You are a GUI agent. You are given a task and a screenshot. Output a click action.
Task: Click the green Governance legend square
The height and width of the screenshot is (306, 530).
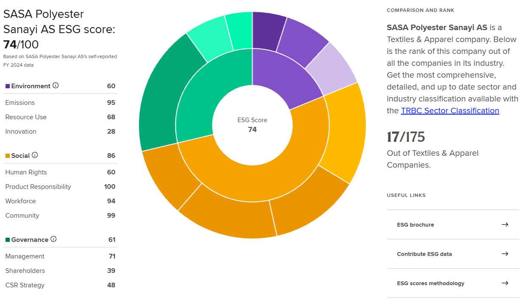tap(8, 240)
